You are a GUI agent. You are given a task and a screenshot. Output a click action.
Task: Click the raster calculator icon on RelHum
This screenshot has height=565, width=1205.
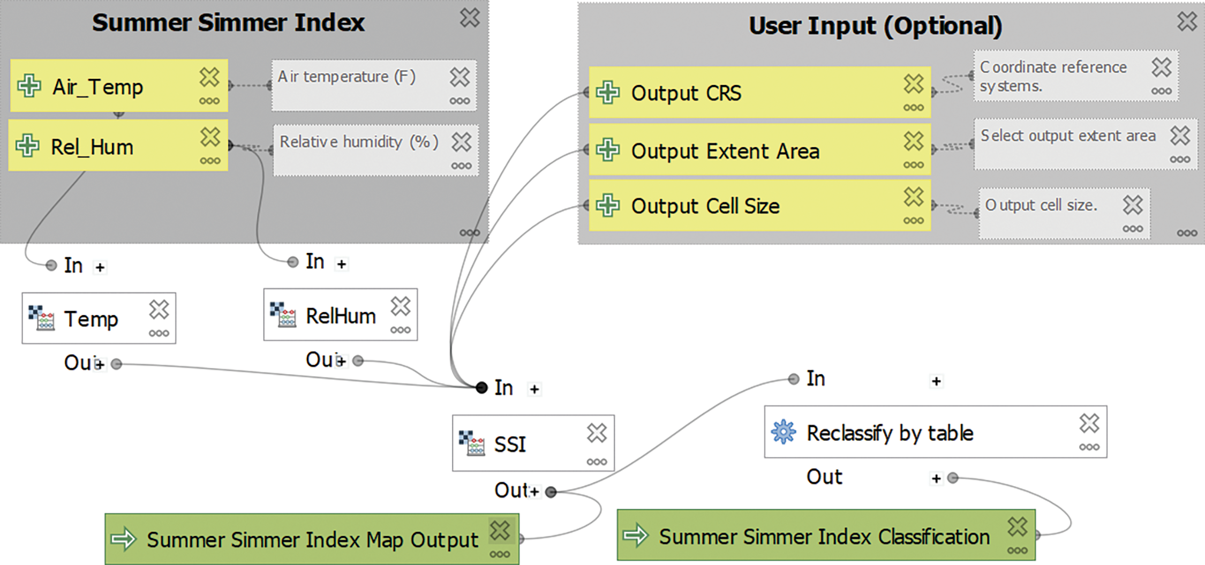pyautogui.click(x=283, y=315)
